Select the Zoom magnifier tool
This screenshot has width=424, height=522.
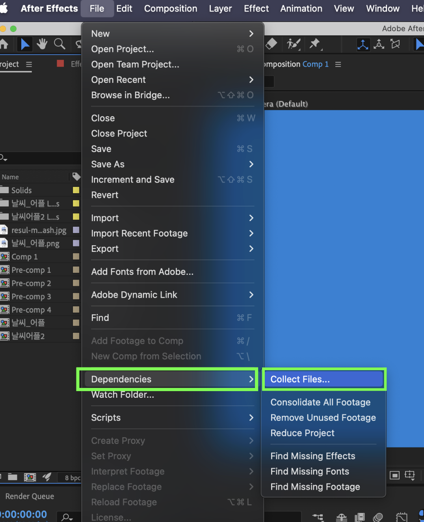(x=60, y=44)
